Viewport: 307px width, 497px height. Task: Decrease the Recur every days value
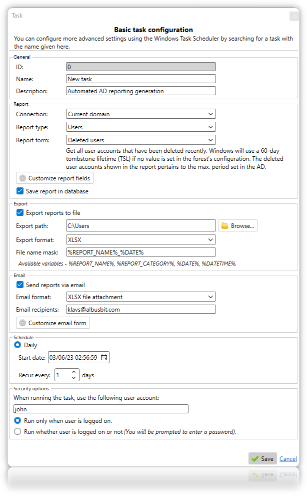coord(73,378)
